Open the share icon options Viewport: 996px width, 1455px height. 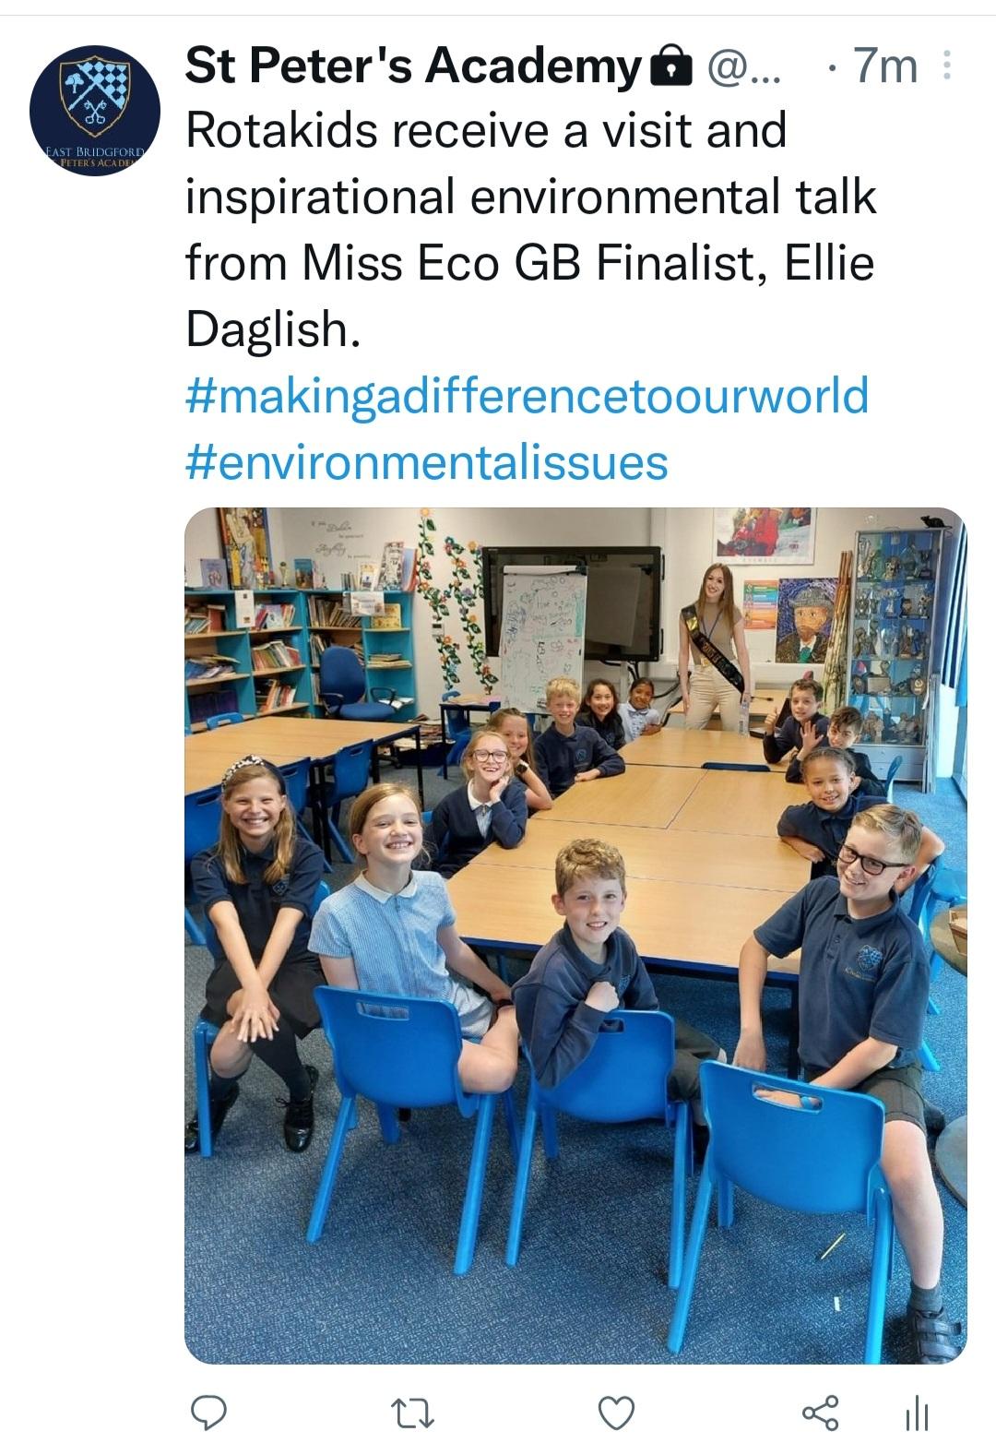820,1412
